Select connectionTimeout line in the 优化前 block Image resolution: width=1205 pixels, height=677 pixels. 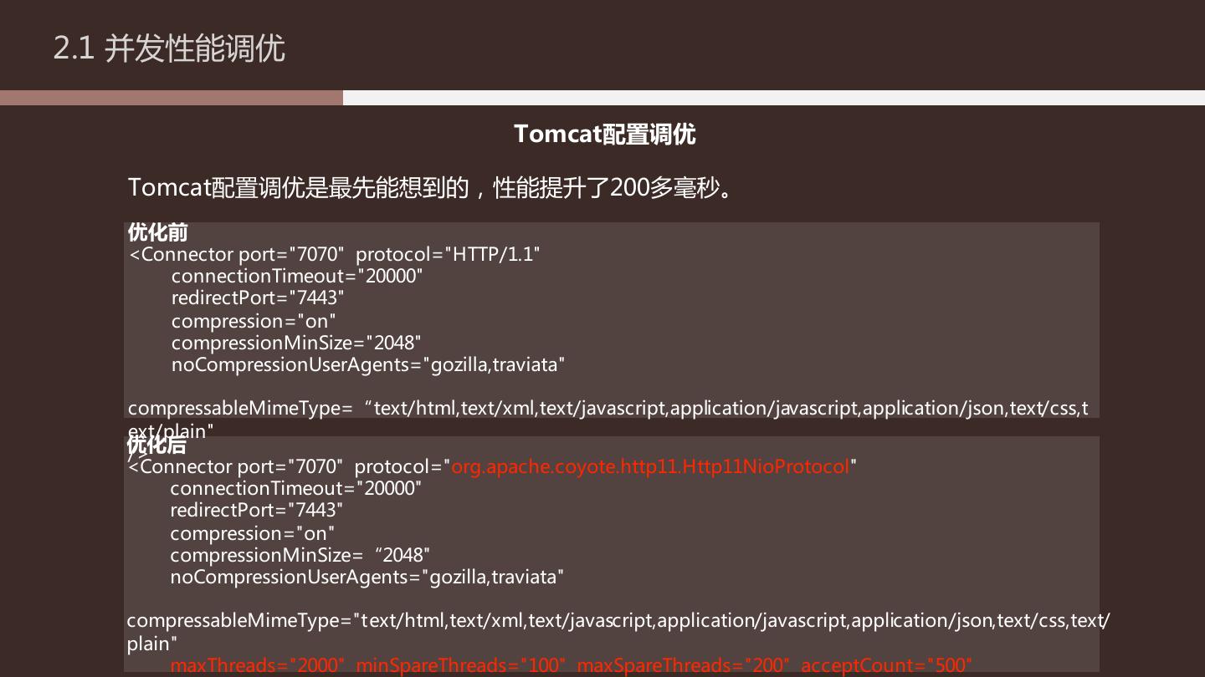(x=297, y=276)
